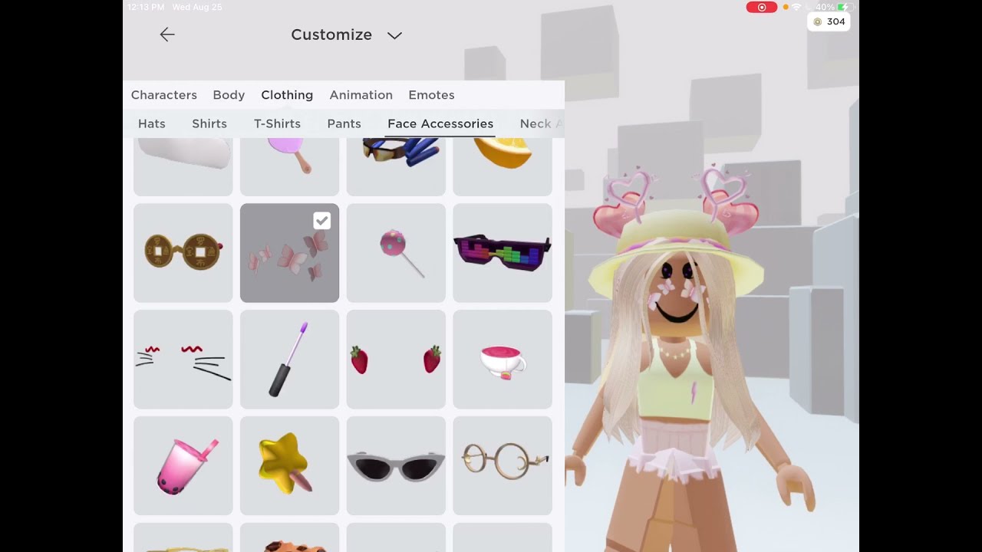Screen dimensions: 982x552
Task: Equip the round gold-rimmed glasses
Action: click(x=503, y=465)
